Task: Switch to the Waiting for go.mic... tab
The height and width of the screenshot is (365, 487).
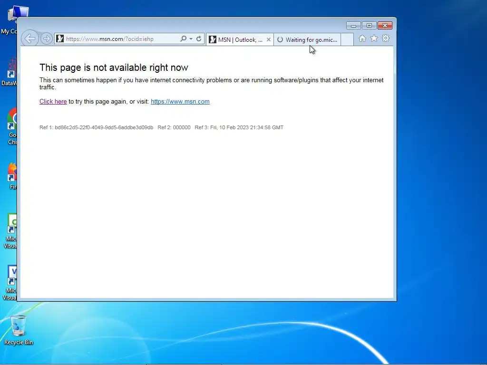Action: [x=307, y=40]
